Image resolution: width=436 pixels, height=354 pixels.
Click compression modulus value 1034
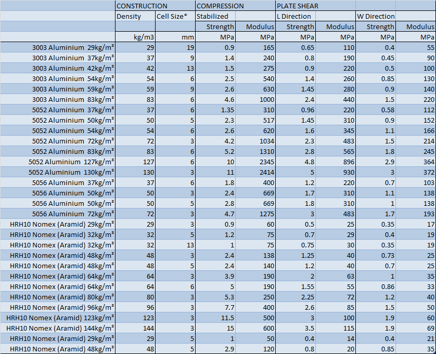click(255, 141)
